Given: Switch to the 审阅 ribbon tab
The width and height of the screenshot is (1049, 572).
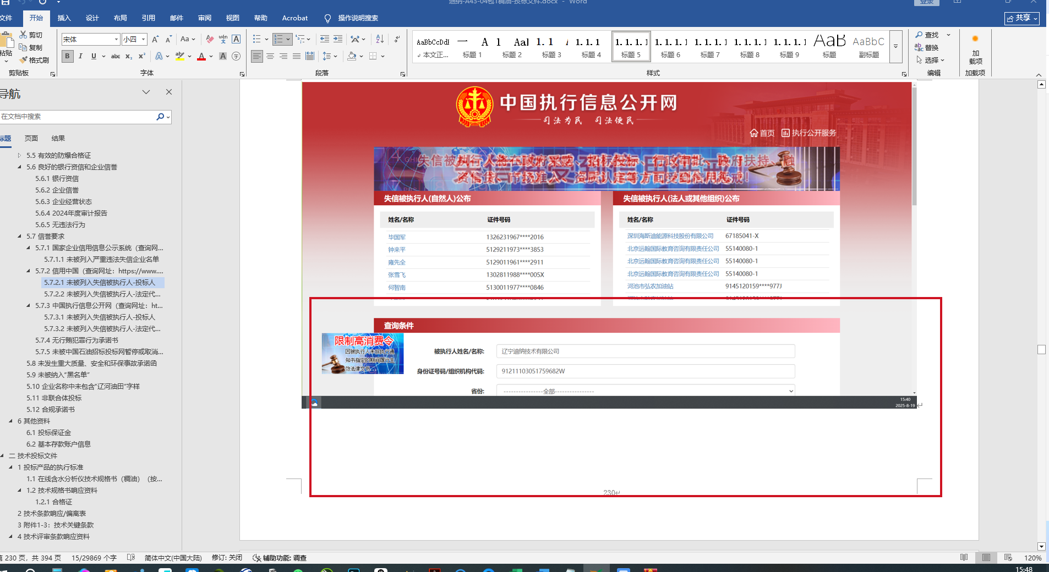Looking at the screenshot, I should [x=205, y=18].
